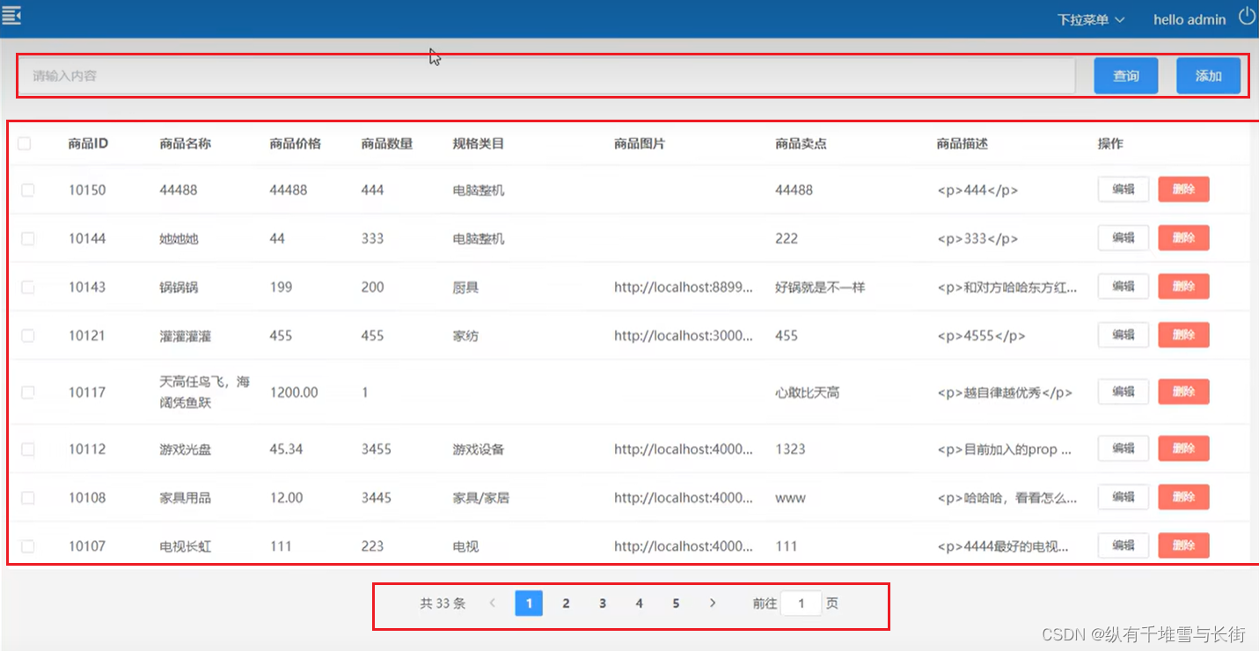Edit product 10144 with 编辑

coord(1124,238)
